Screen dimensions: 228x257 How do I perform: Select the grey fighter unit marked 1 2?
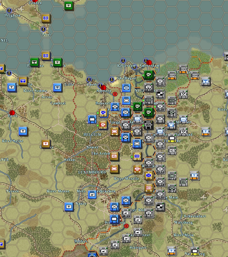point(172,251)
